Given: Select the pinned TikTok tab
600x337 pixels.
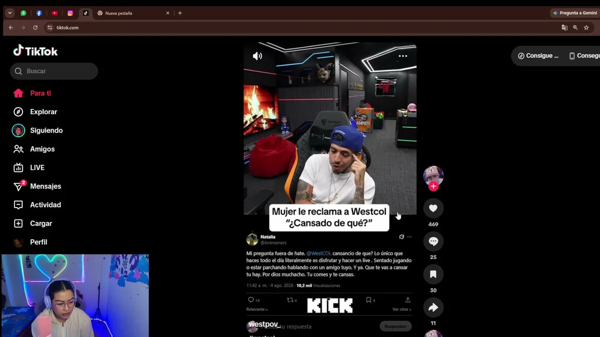Looking at the screenshot, I should click(86, 13).
